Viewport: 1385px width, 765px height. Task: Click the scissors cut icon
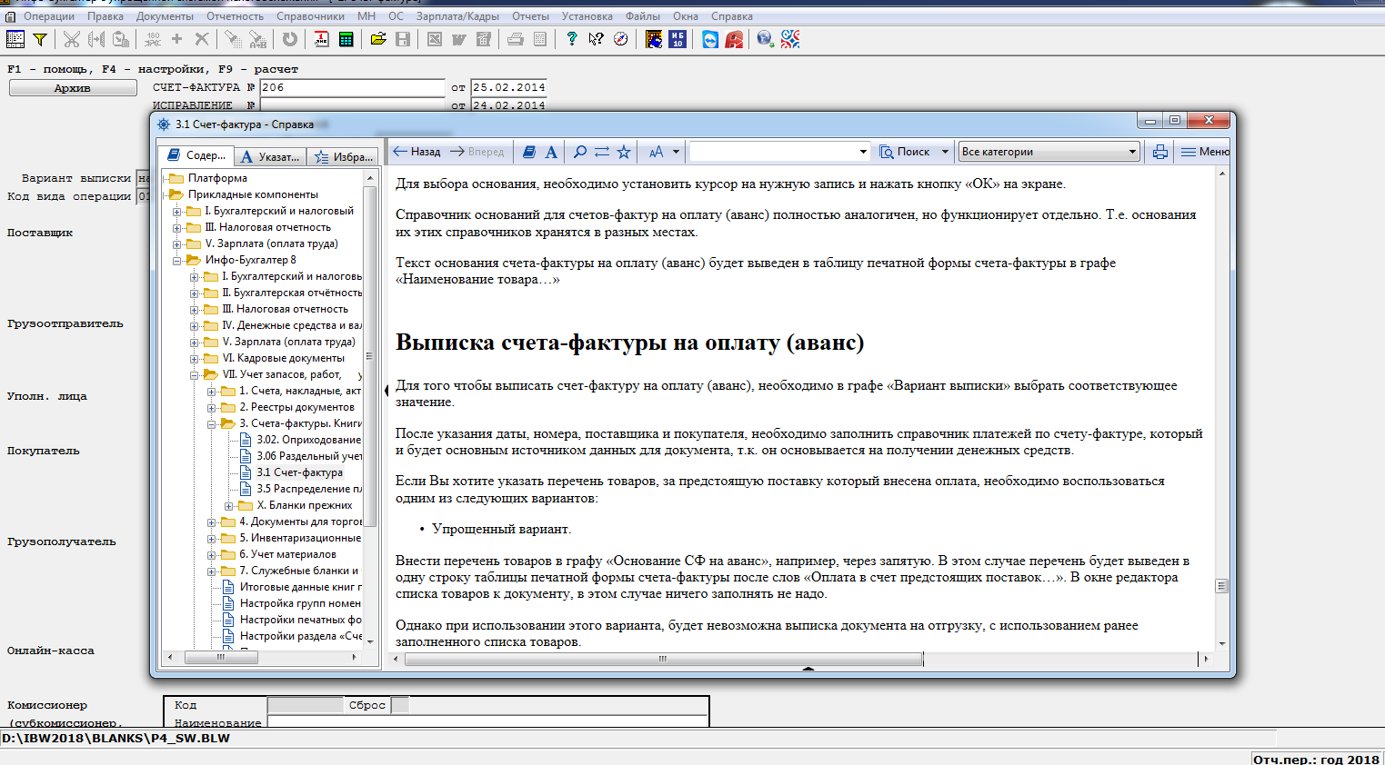72,39
